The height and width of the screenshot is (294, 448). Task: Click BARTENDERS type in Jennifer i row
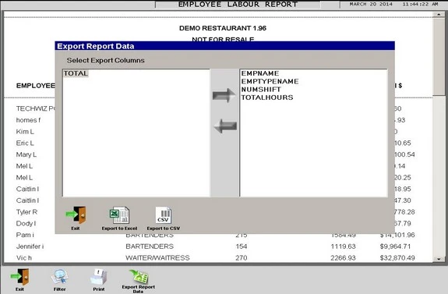(x=150, y=246)
